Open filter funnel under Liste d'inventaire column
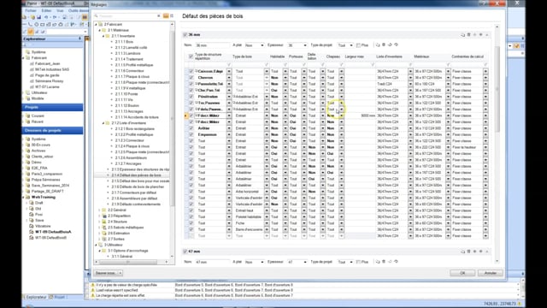The image size is (547, 308). [410, 65]
